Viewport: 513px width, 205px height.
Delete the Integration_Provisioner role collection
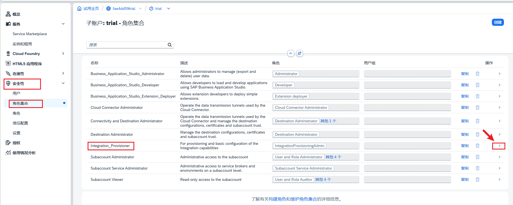[478, 146]
